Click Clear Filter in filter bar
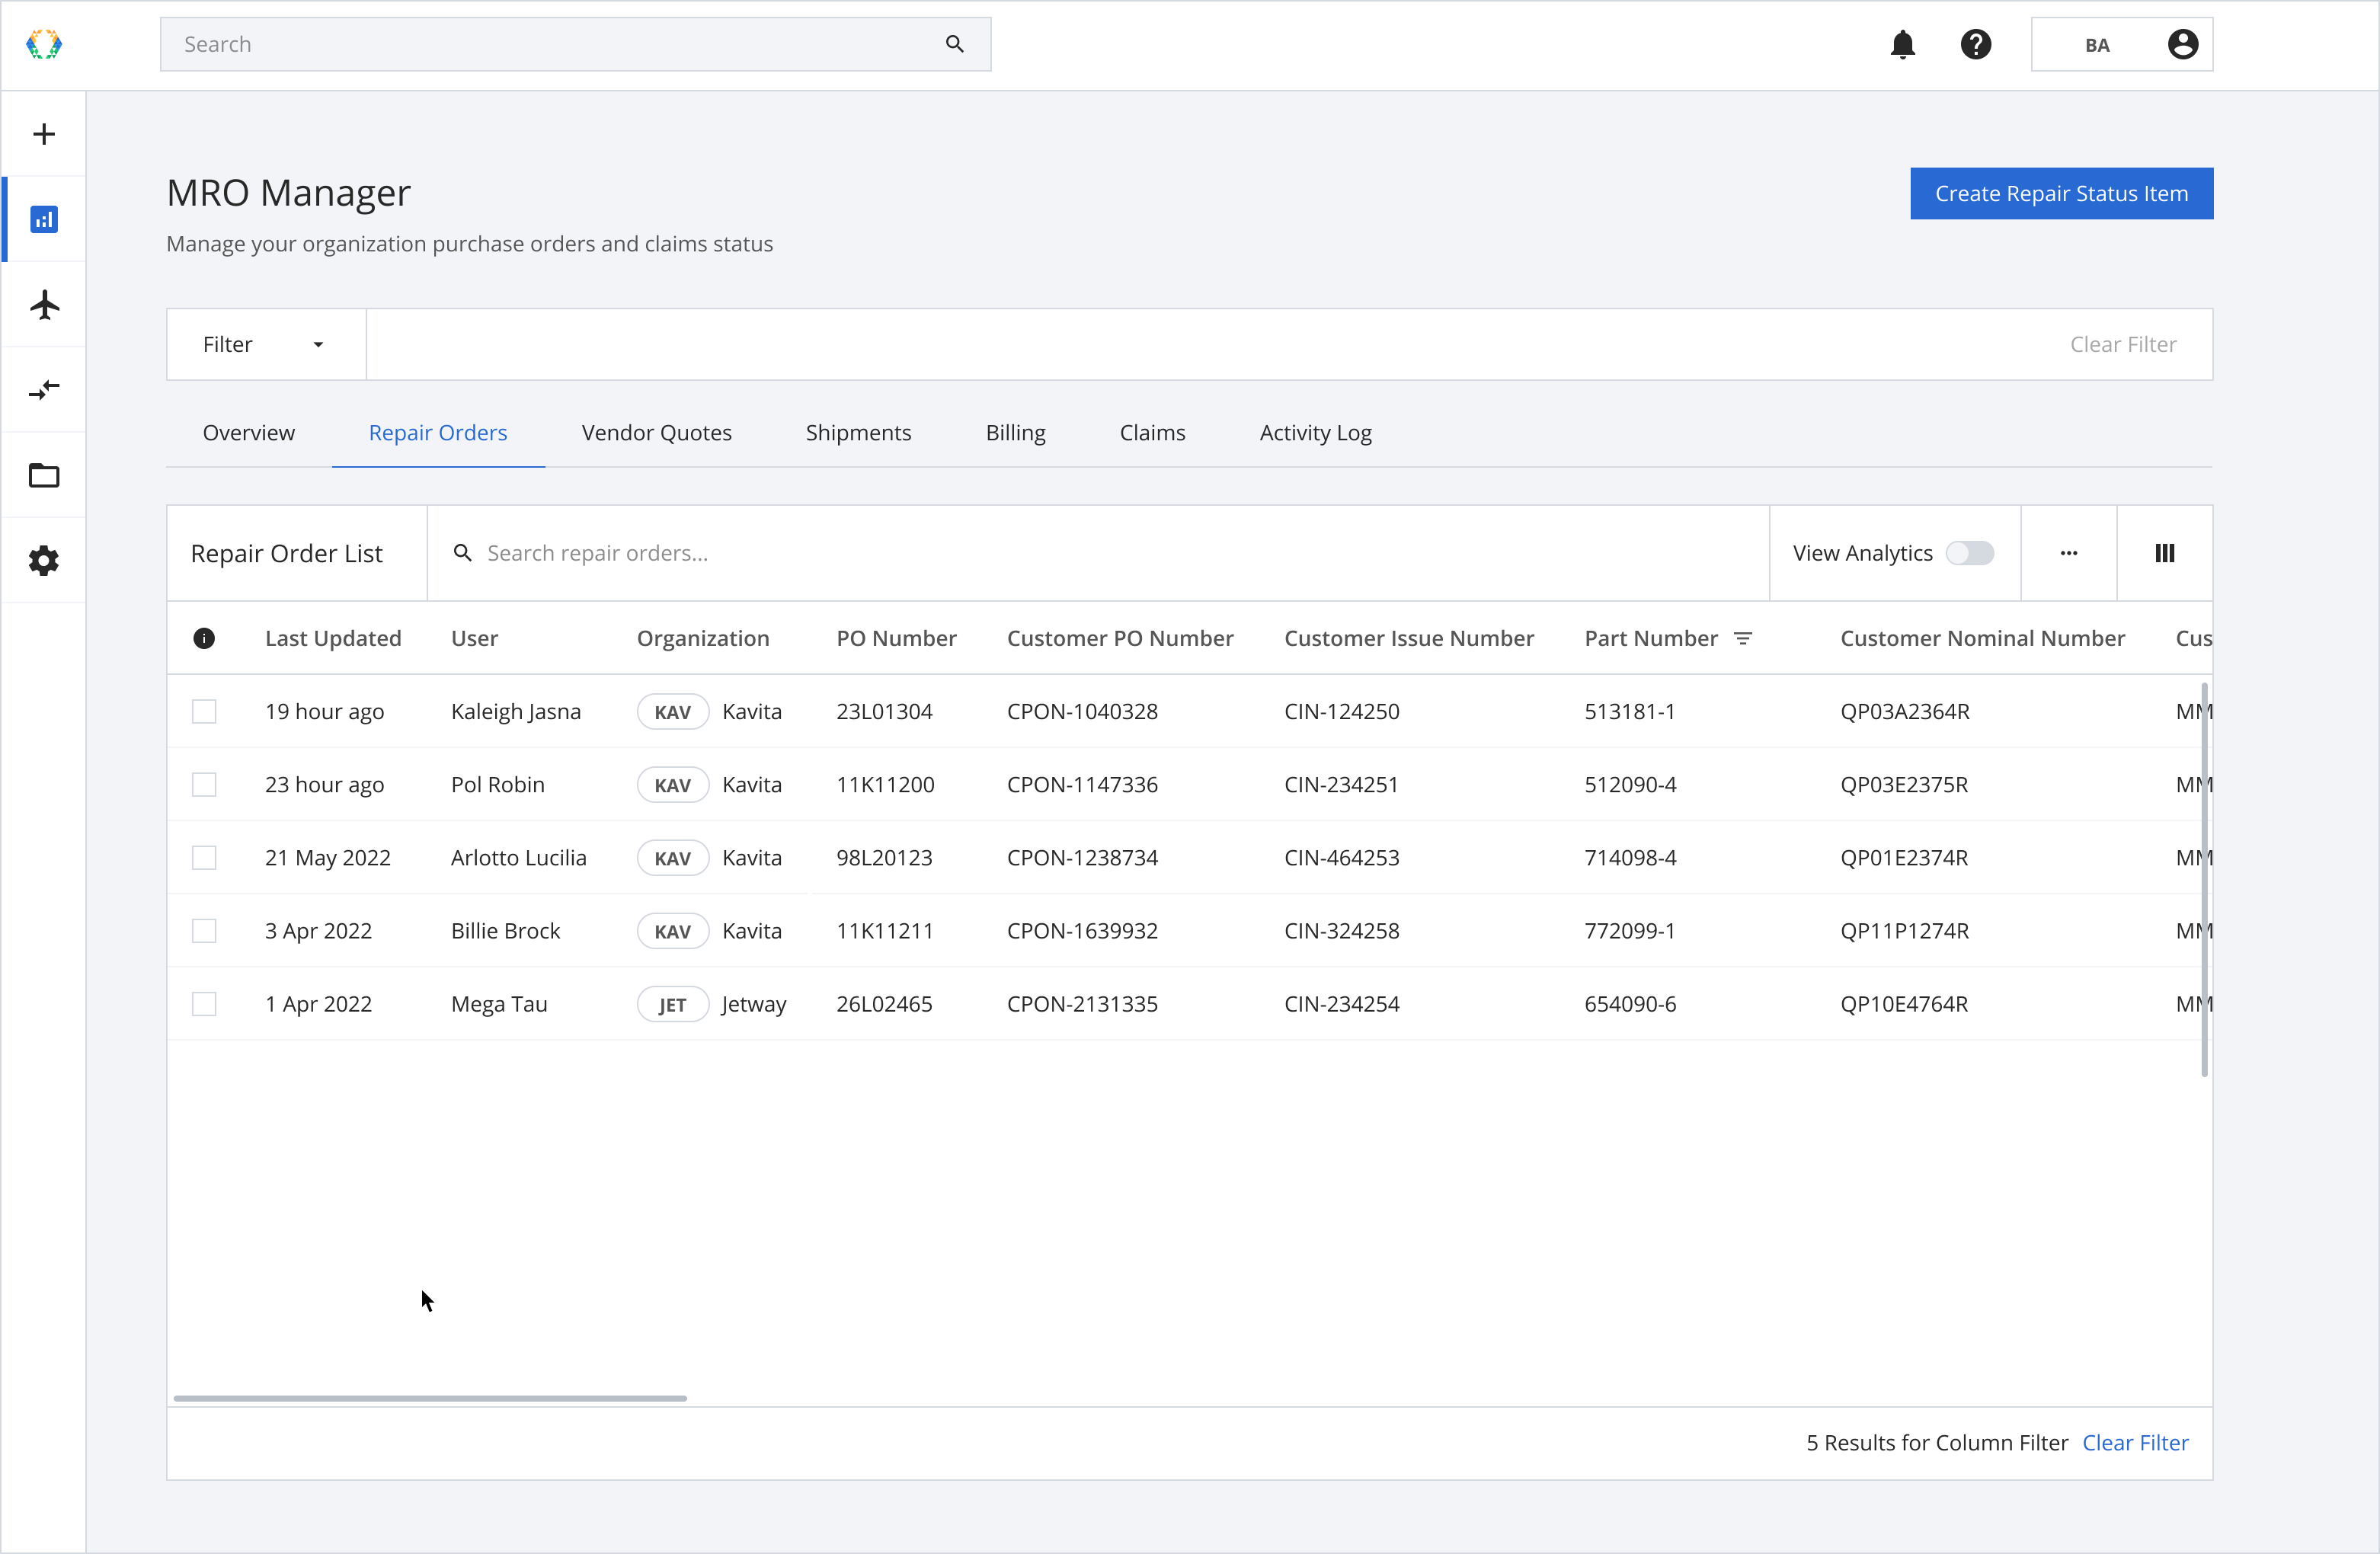The image size is (2380, 1554). pos(2122,344)
